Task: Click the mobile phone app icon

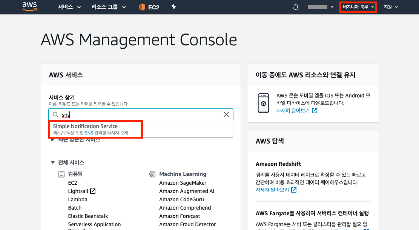Action: coord(263,103)
